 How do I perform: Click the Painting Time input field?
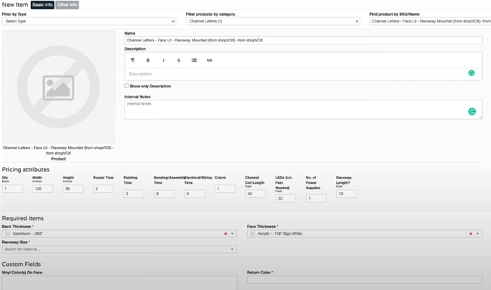[x=134, y=194]
